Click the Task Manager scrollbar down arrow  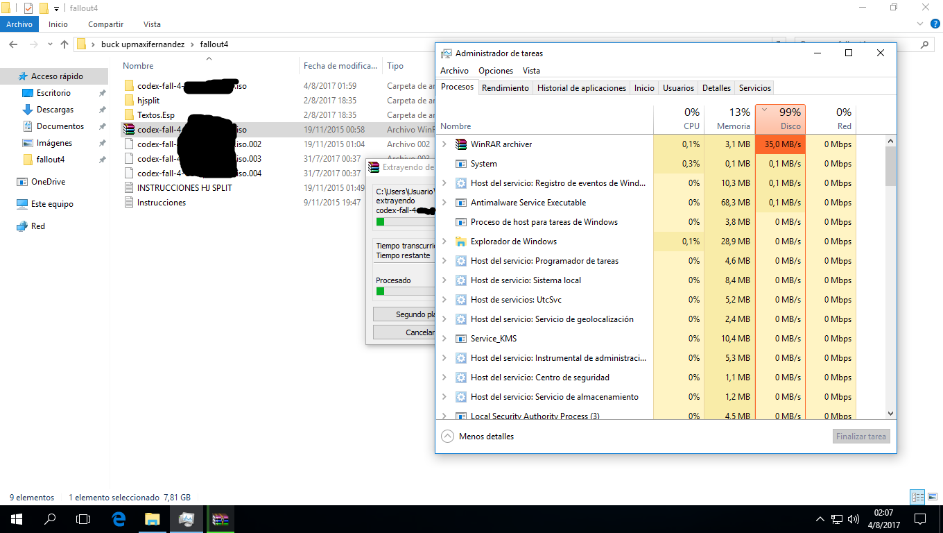[x=890, y=413]
